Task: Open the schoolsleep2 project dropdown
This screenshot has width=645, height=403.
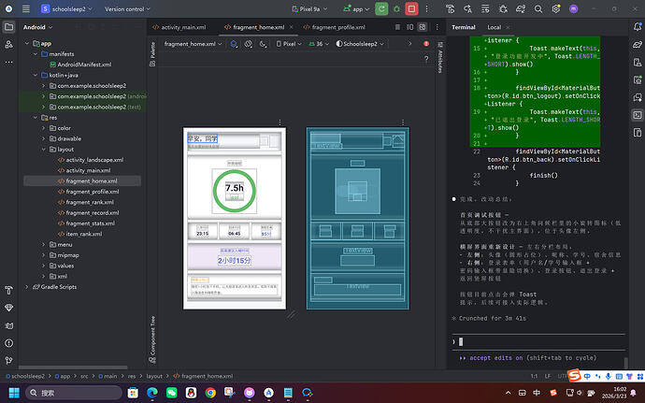Action: point(67,8)
